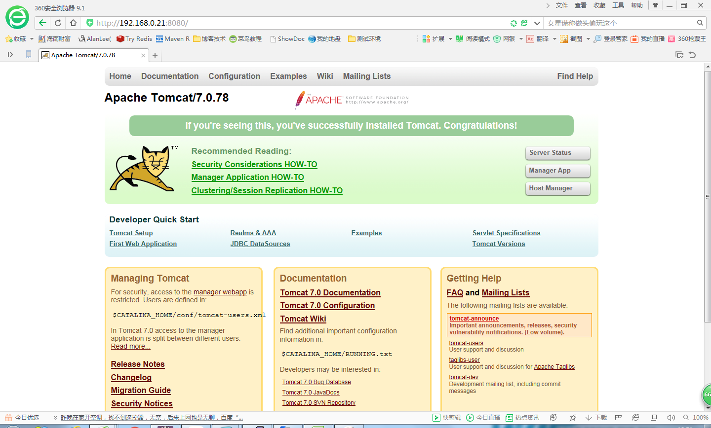
Task: Open the 工具 menu
Action: (618, 5)
